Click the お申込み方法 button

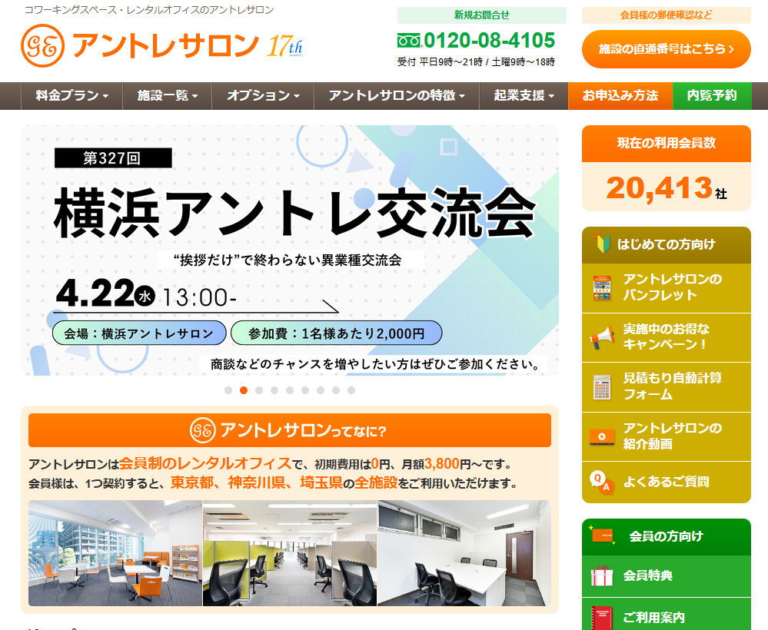point(620,96)
